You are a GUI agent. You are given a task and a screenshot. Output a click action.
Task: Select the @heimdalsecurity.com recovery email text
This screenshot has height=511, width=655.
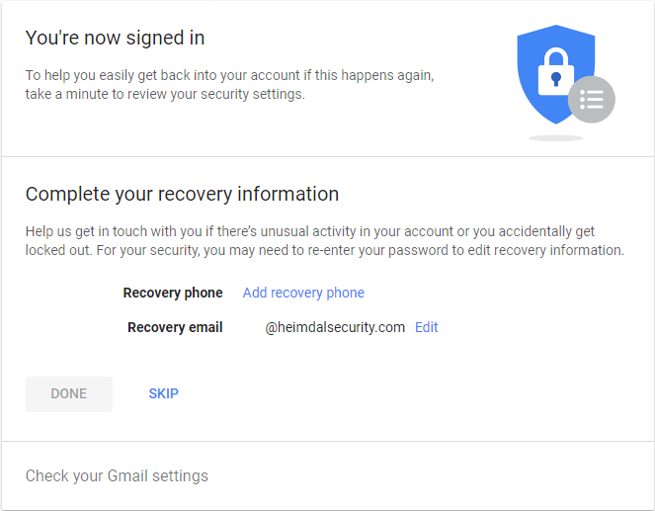point(335,327)
